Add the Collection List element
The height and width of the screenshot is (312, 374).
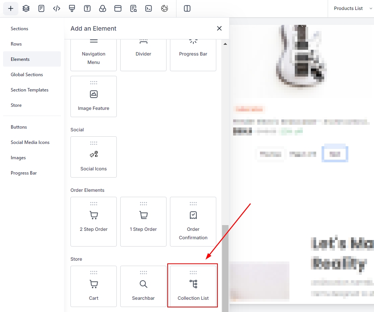(x=193, y=286)
